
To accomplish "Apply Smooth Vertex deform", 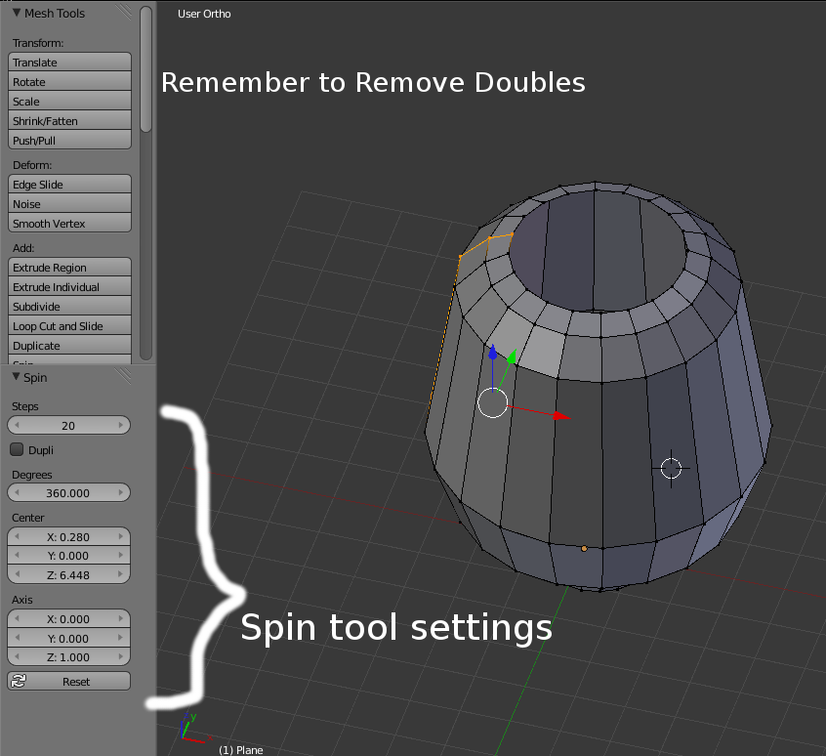I will (69, 223).
